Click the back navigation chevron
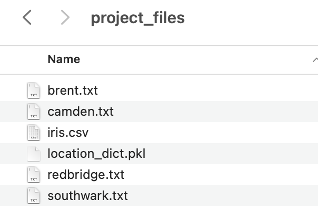Image resolution: width=318 pixels, height=221 pixels. pyautogui.click(x=27, y=18)
